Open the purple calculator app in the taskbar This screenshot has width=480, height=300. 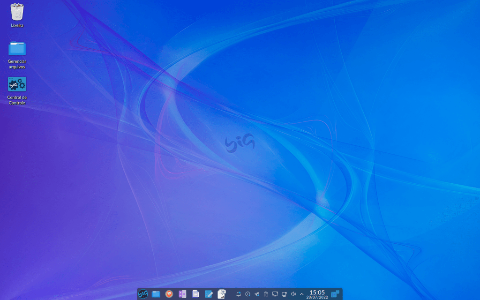182,294
